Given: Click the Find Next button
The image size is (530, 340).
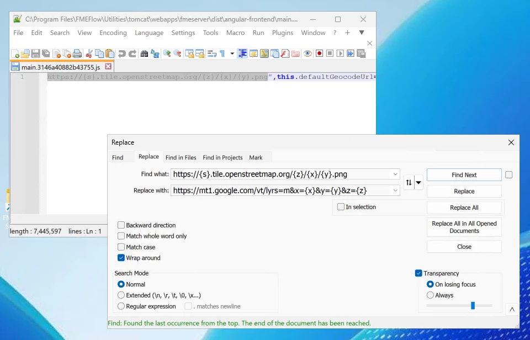Looking at the screenshot, I should coord(464,175).
